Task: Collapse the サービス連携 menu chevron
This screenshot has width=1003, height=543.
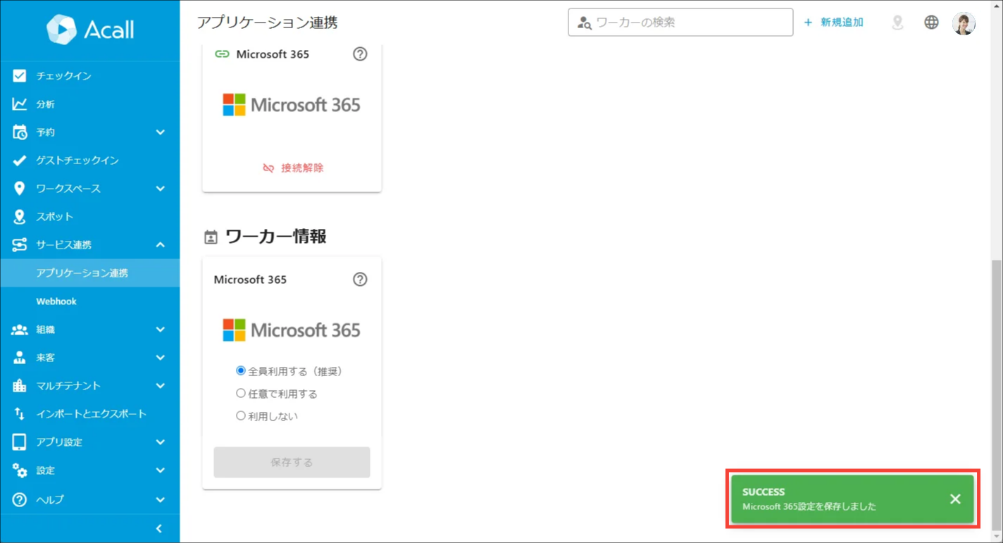Action: [161, 244]
